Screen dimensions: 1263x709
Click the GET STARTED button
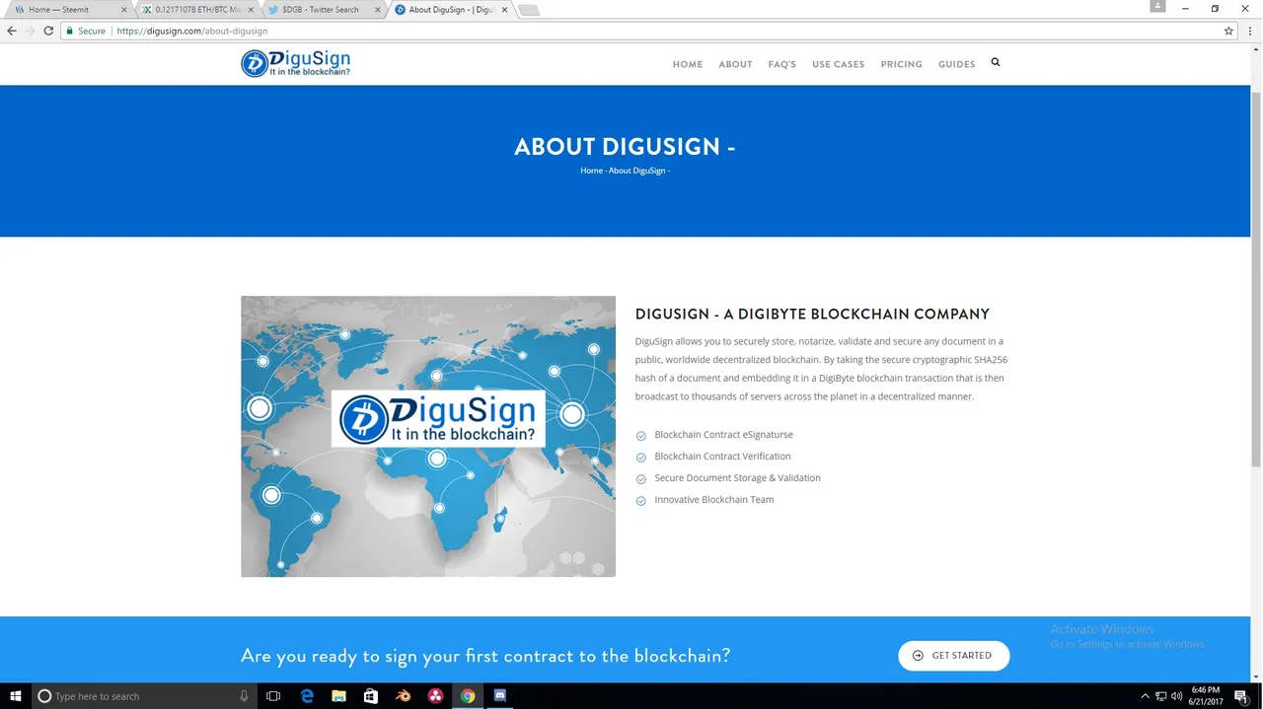(953, 656)
